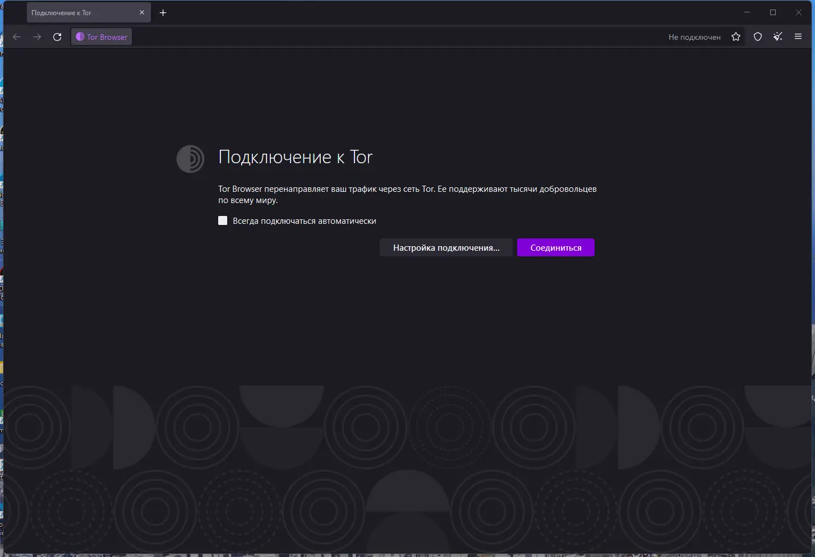The height and width of the screenshot is (557, 815).
Task: Close the 'Подключение к Tor' tab
Action: pos(142,12)
